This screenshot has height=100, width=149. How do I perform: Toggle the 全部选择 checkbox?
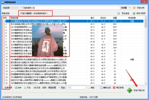(x=4, y=87)
